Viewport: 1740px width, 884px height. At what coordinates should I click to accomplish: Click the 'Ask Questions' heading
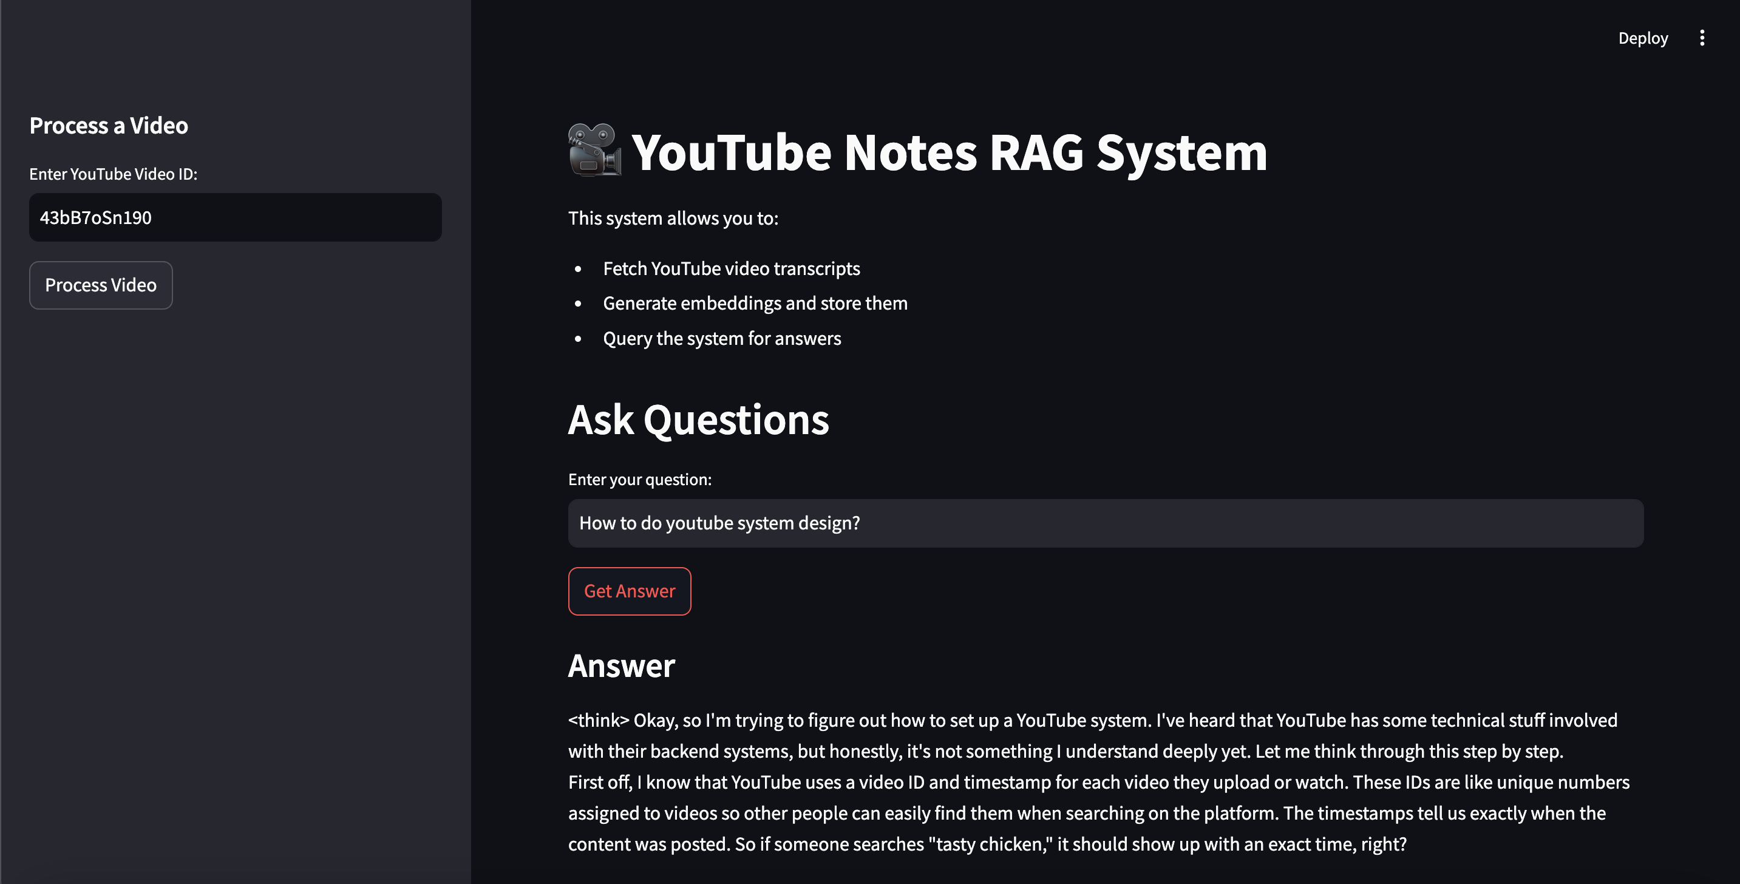point(698,420)
